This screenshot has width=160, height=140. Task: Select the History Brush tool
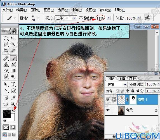(x=13, y=65)
